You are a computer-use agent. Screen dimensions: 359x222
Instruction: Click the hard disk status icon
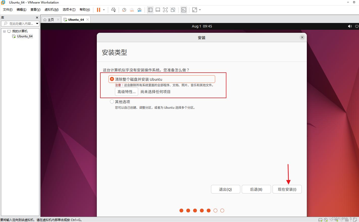(320, 220)
